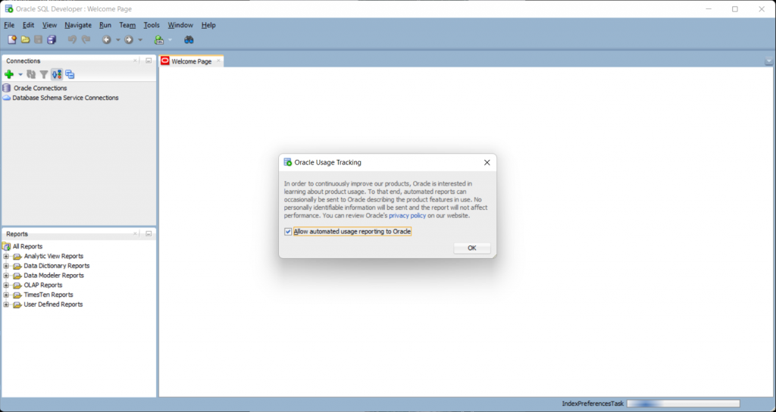Open the Run menu
This screenshot has width=776, height=412.
coord(105,25)
